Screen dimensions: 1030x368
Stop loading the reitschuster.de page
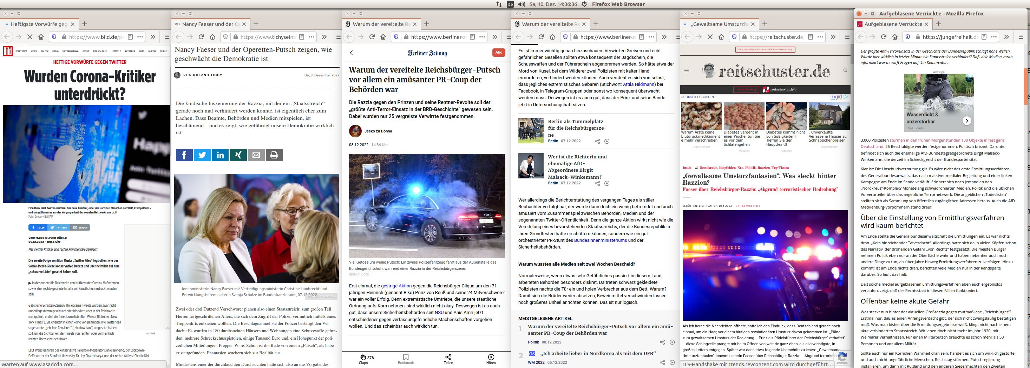(x=710, y=37)
